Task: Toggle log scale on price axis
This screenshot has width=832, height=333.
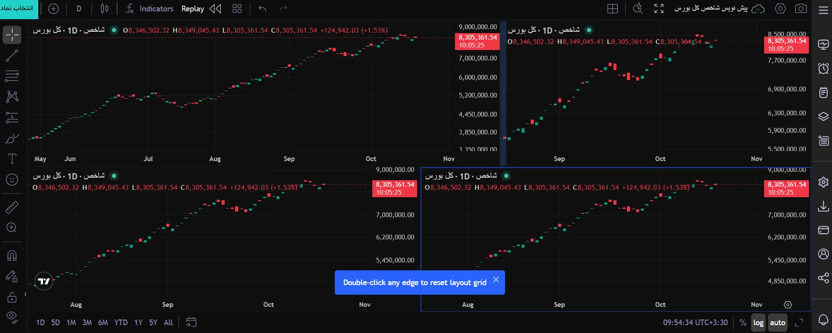Action: tap(758, 323)
